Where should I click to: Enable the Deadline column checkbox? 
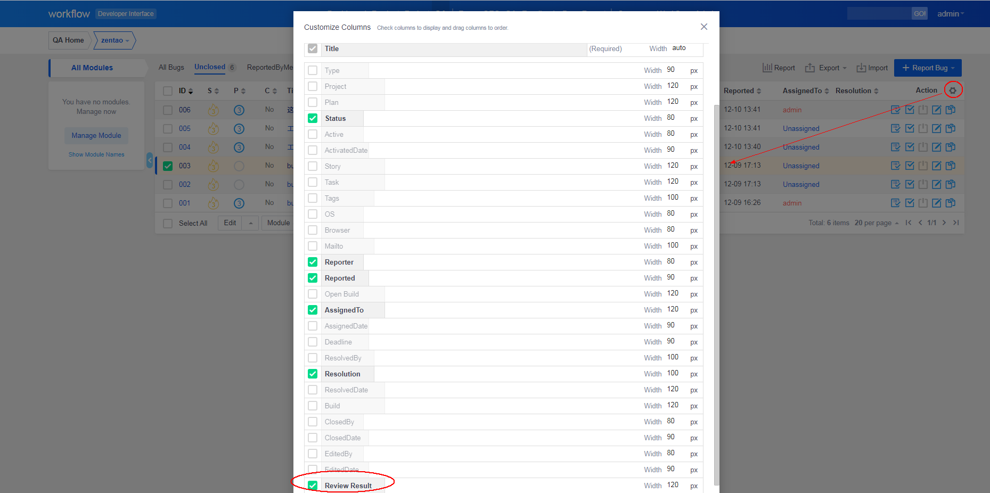[x=313, y=342]
